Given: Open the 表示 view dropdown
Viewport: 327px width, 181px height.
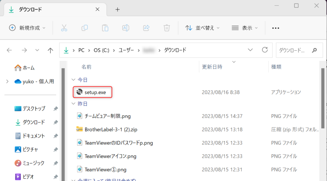Looking at the screenshot, I should point(245,28).
